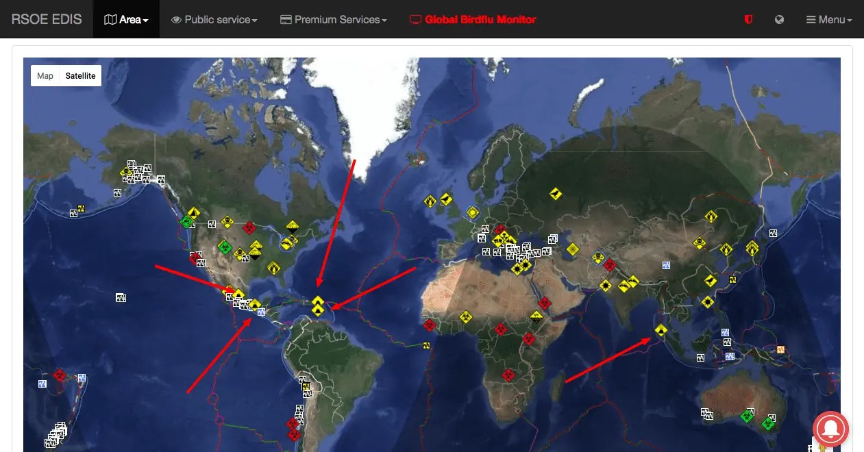Select the yellow skull marker in Alaska

(125, 172)
